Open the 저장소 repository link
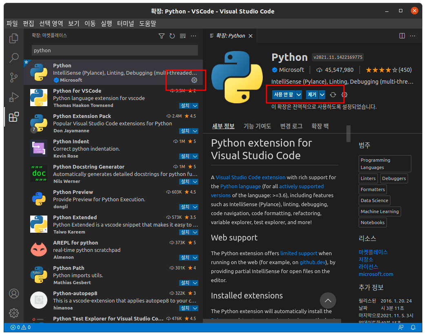The height and width of the screenshot is (336, 426). (x=366, y=259)
